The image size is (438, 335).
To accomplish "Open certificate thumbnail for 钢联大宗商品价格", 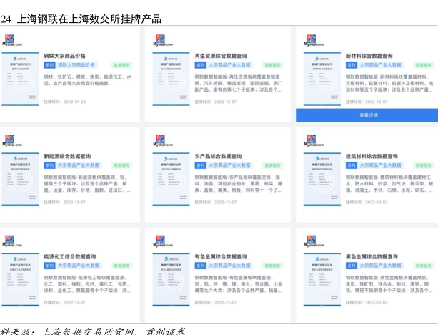I will [20, 79].
